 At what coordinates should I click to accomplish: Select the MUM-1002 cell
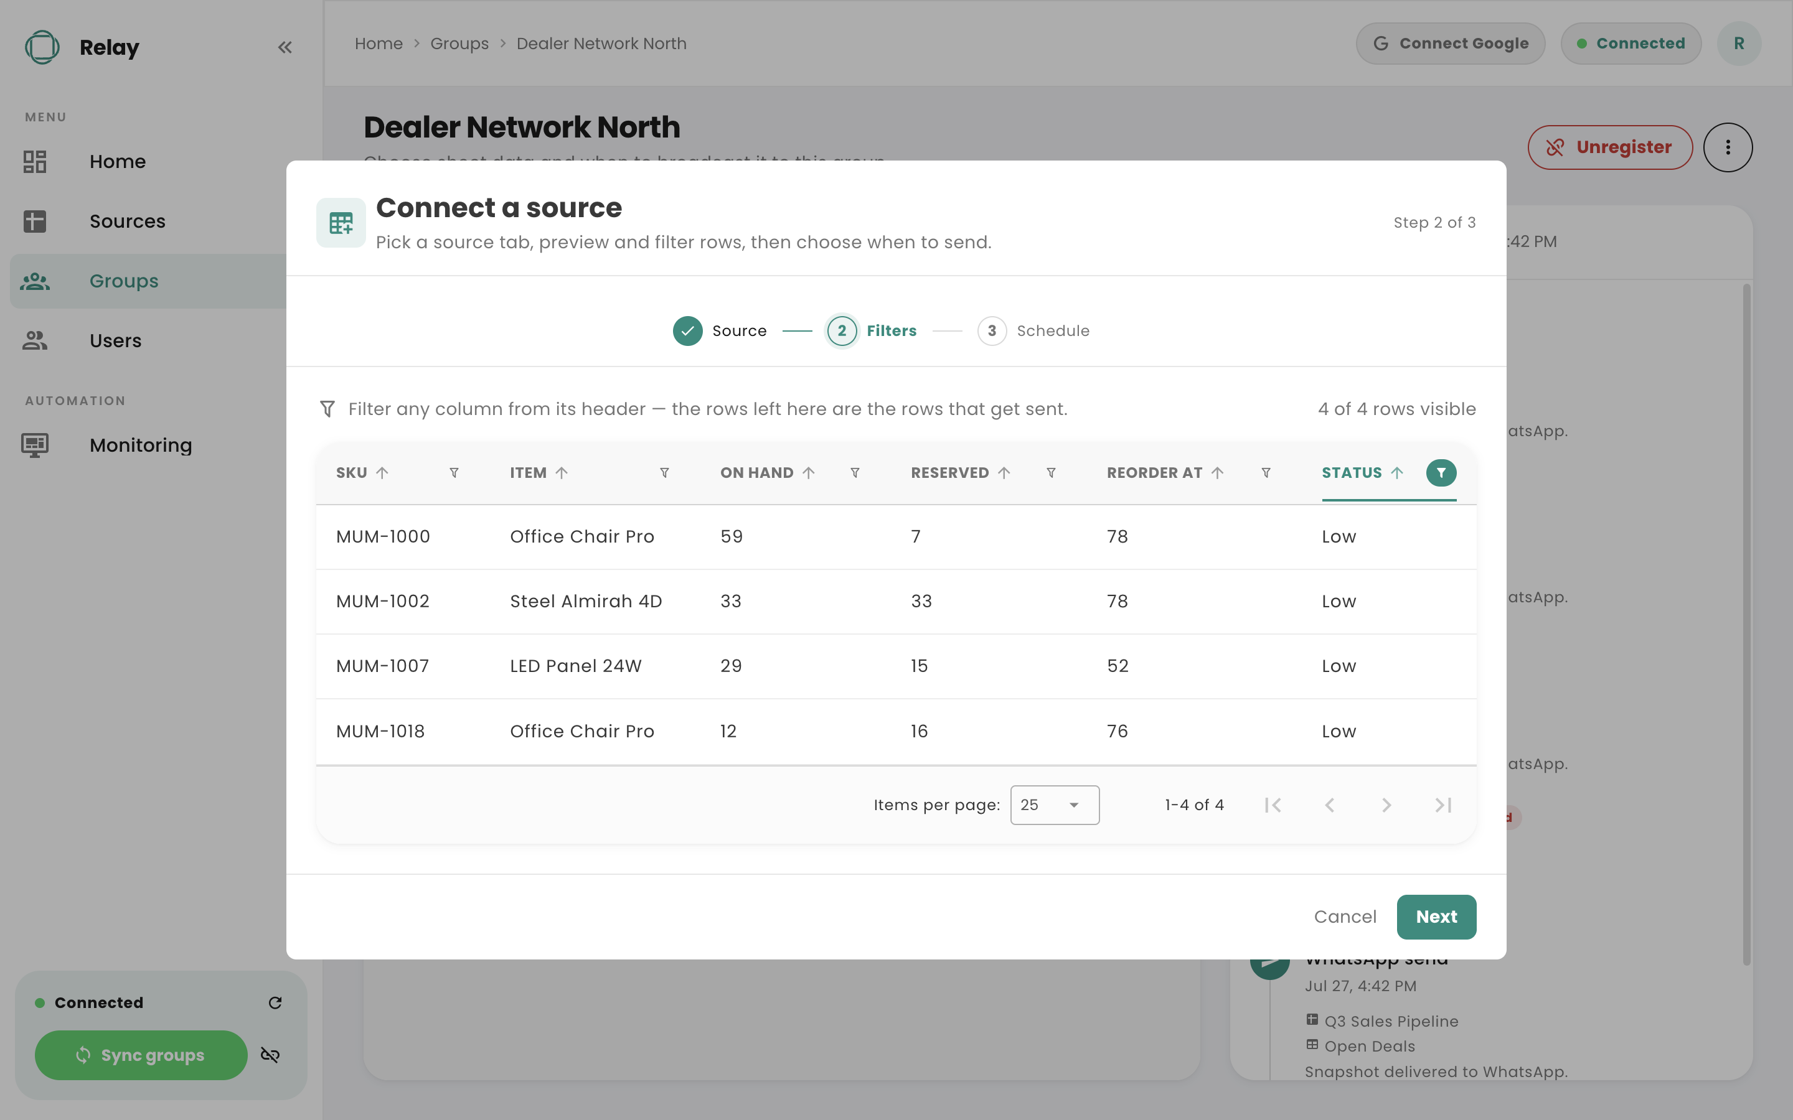pos(383,600)
